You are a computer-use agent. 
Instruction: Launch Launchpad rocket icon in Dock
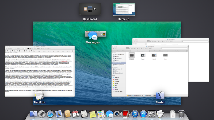click(x=42, y=114)
